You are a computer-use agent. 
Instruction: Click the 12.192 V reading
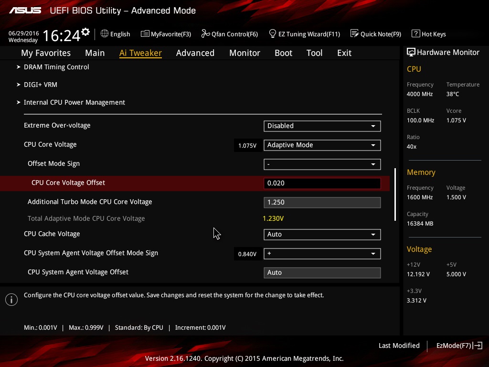point(418,274)
